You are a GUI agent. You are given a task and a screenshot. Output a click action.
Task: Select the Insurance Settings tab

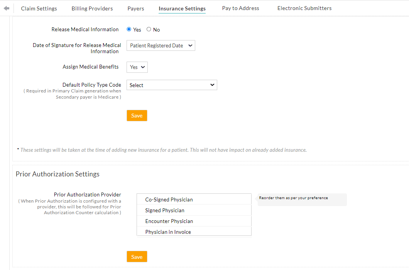(182, 8)
